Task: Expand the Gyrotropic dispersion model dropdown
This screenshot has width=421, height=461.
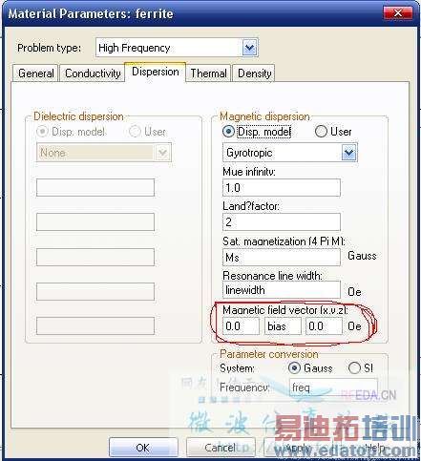Action: coord(349,153)
